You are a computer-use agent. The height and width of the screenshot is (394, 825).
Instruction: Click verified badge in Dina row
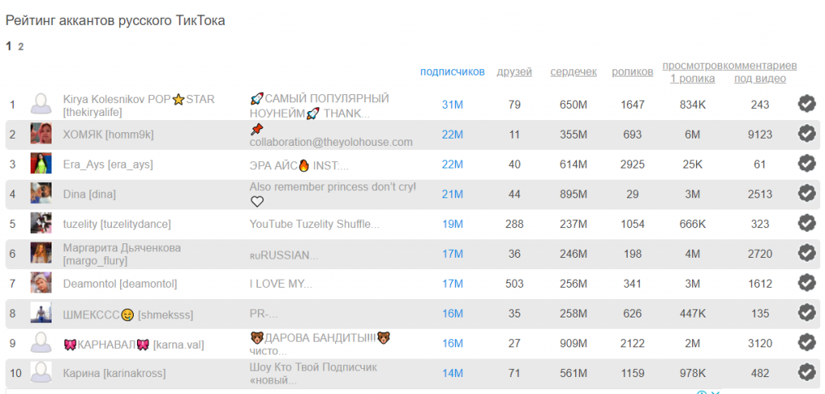(806, 194)
